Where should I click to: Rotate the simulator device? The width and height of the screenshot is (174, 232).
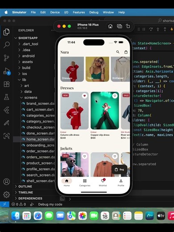[x=128, y=26]
